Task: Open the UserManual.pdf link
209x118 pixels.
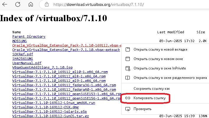Action: pos(27,63)
